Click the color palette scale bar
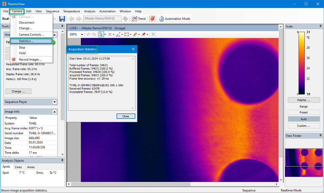 (x=302, y=63)
